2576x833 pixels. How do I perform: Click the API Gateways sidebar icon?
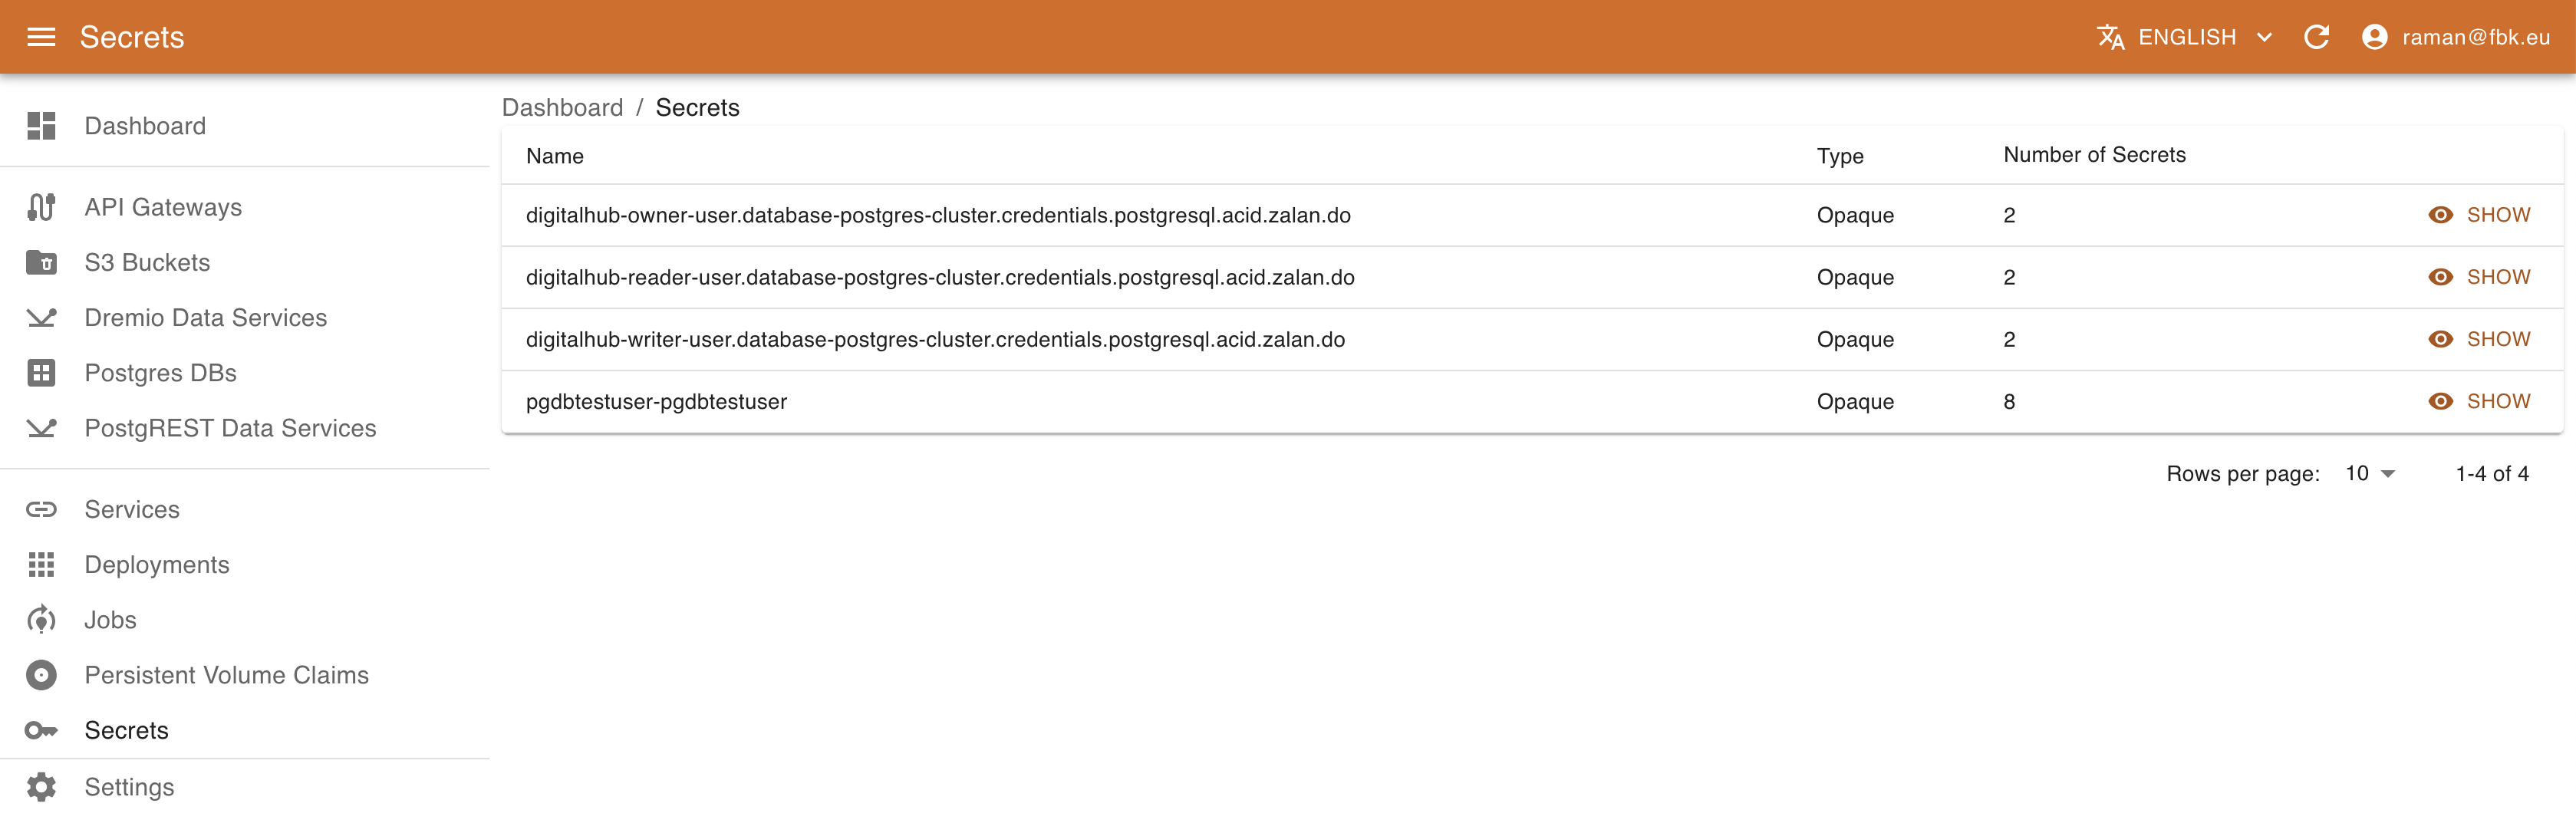click(41, 207)
